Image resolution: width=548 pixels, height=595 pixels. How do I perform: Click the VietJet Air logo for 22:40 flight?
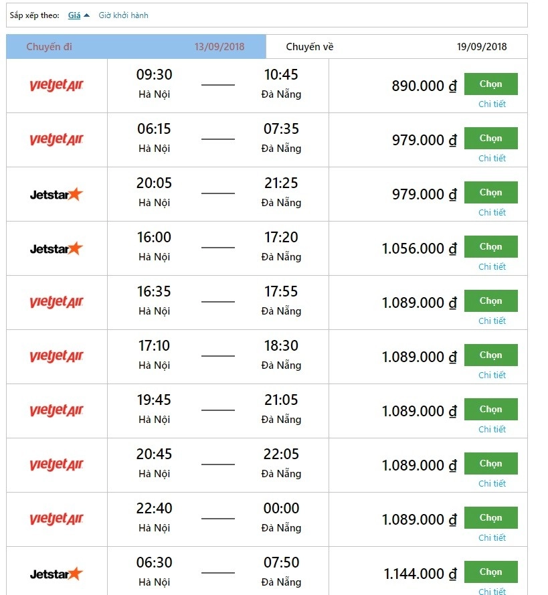click(56, 519)
